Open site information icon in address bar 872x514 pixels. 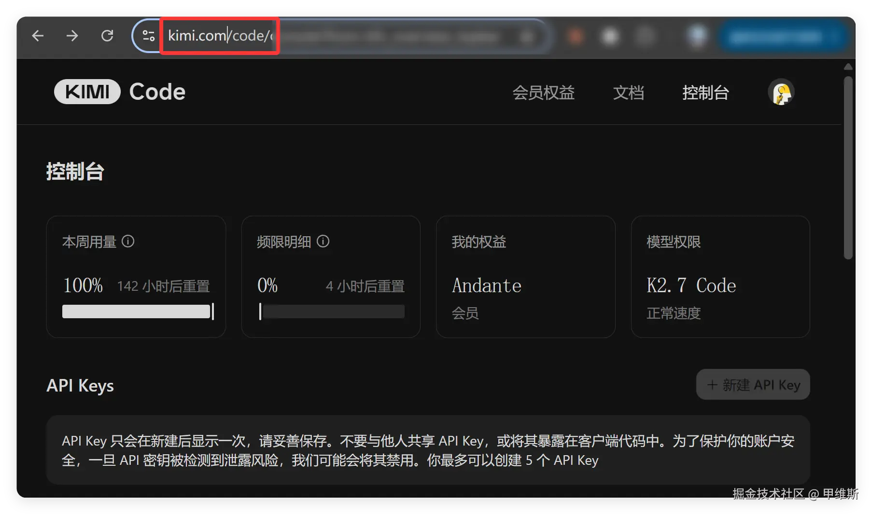point(148,36)
